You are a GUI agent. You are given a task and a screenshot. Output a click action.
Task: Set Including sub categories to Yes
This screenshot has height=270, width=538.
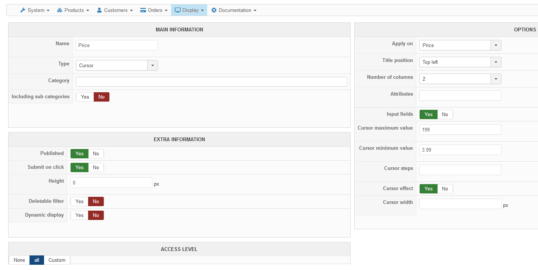85,97
